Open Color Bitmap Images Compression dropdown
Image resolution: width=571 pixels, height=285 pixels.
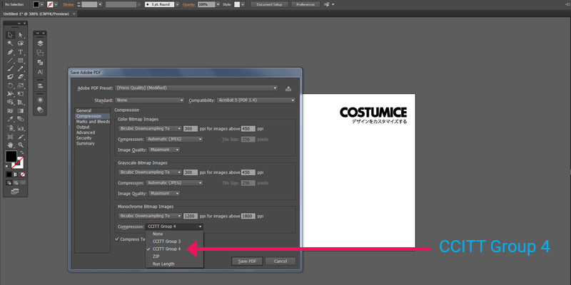(174, 139)
